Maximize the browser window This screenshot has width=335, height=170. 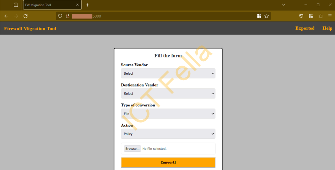[318, 5]
